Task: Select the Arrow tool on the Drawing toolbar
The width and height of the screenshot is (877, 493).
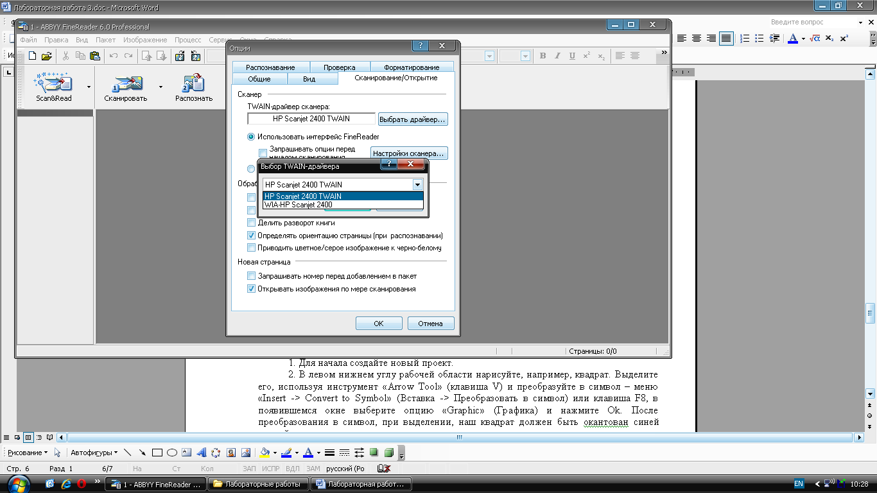Action: point(142,453)
